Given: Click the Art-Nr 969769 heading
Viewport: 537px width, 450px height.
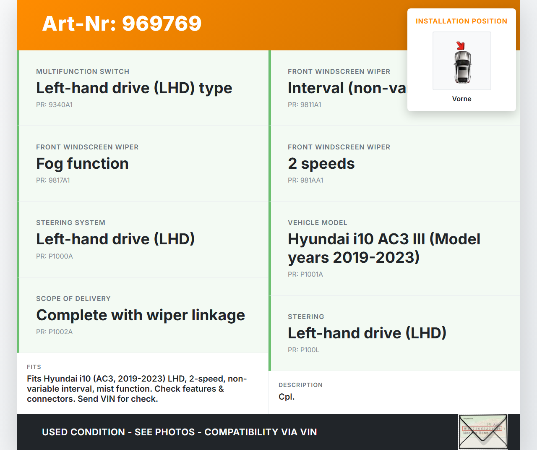Looking at the screenshot, I should (x=122, y=24).
